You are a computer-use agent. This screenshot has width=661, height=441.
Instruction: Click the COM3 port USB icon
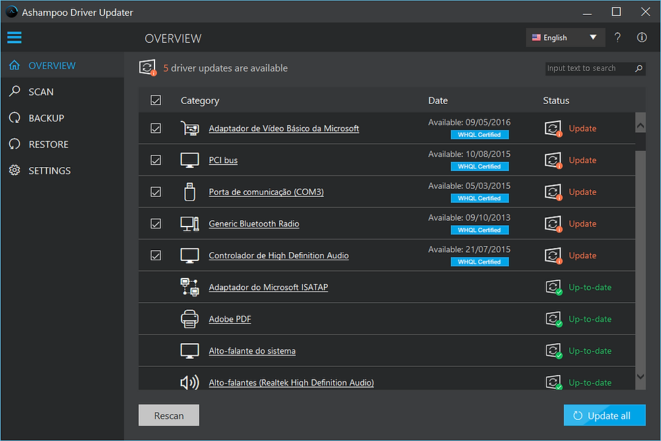[x=190, y=192]
